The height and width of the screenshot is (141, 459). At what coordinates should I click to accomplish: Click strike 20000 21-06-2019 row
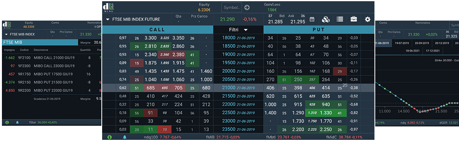(238, 71)
